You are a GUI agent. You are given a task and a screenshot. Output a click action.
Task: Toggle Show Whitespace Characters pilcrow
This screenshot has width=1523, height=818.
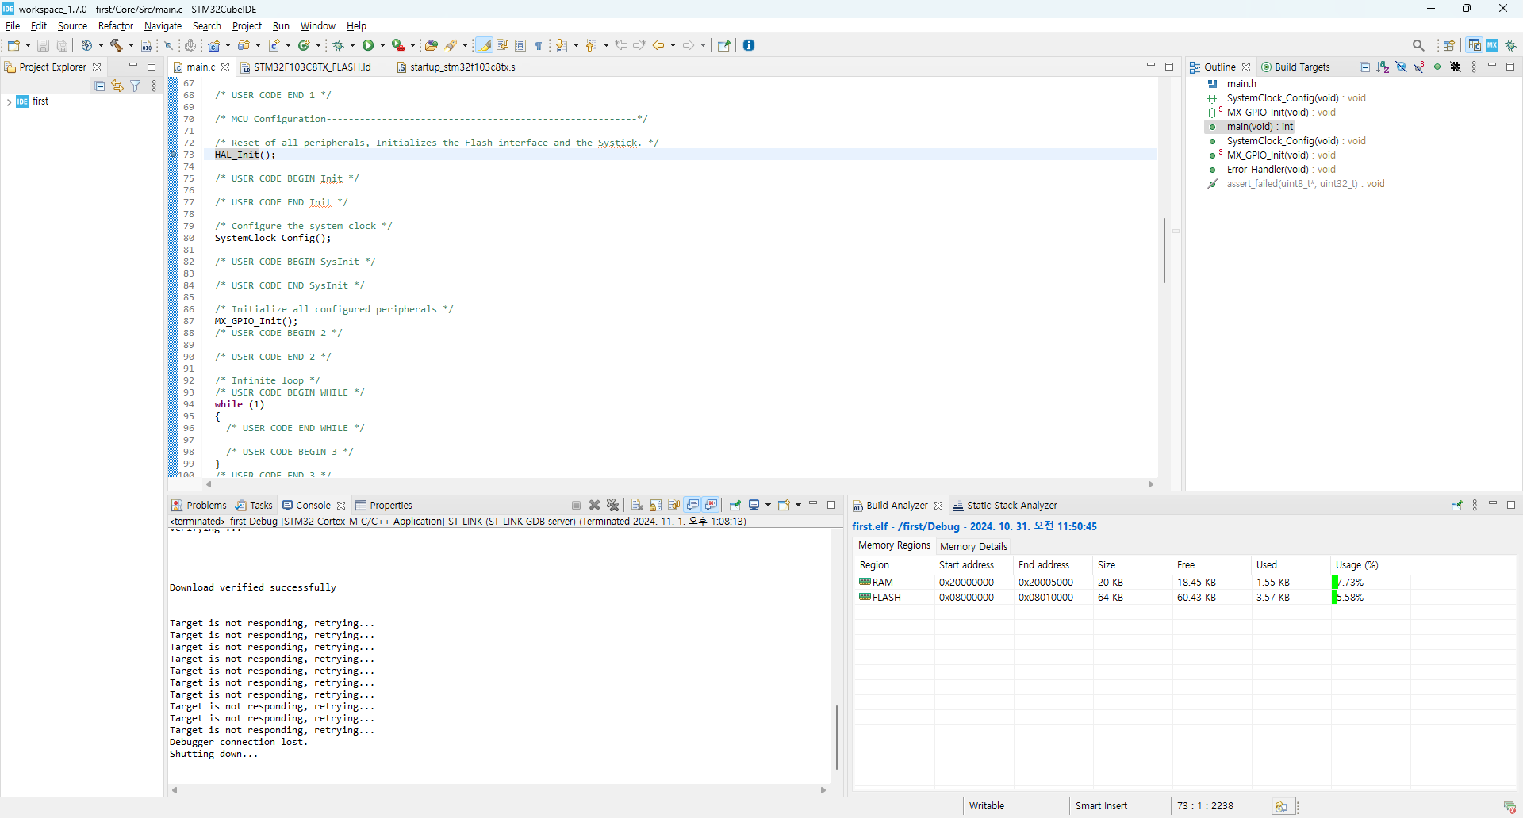click(539, 45)
